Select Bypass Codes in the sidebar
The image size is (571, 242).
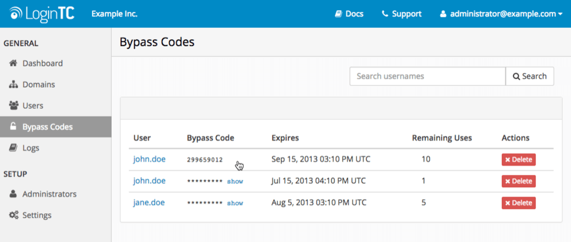pyautogui.click(x=56, y=127)
